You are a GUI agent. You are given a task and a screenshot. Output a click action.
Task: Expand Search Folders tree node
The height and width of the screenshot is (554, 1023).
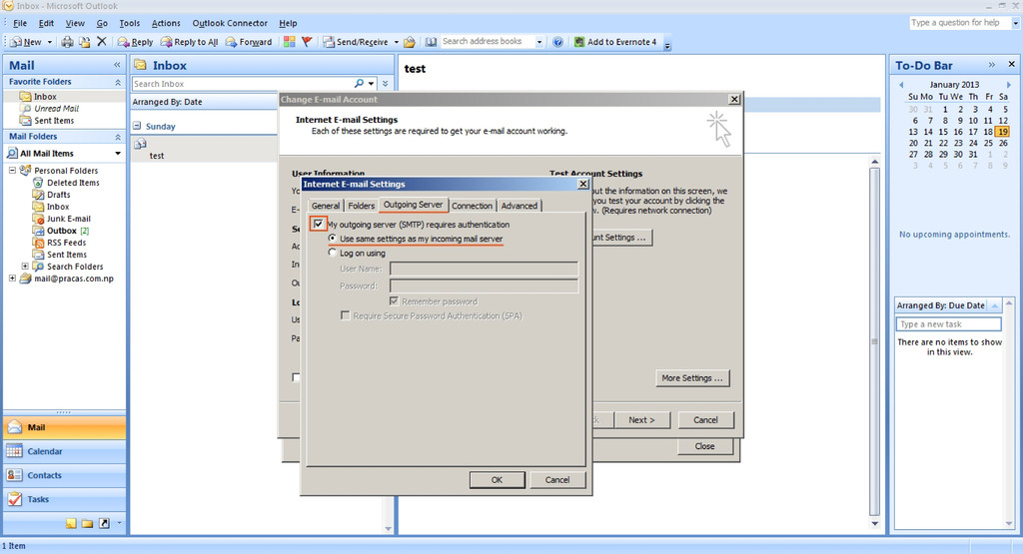[x=25, y=266]
